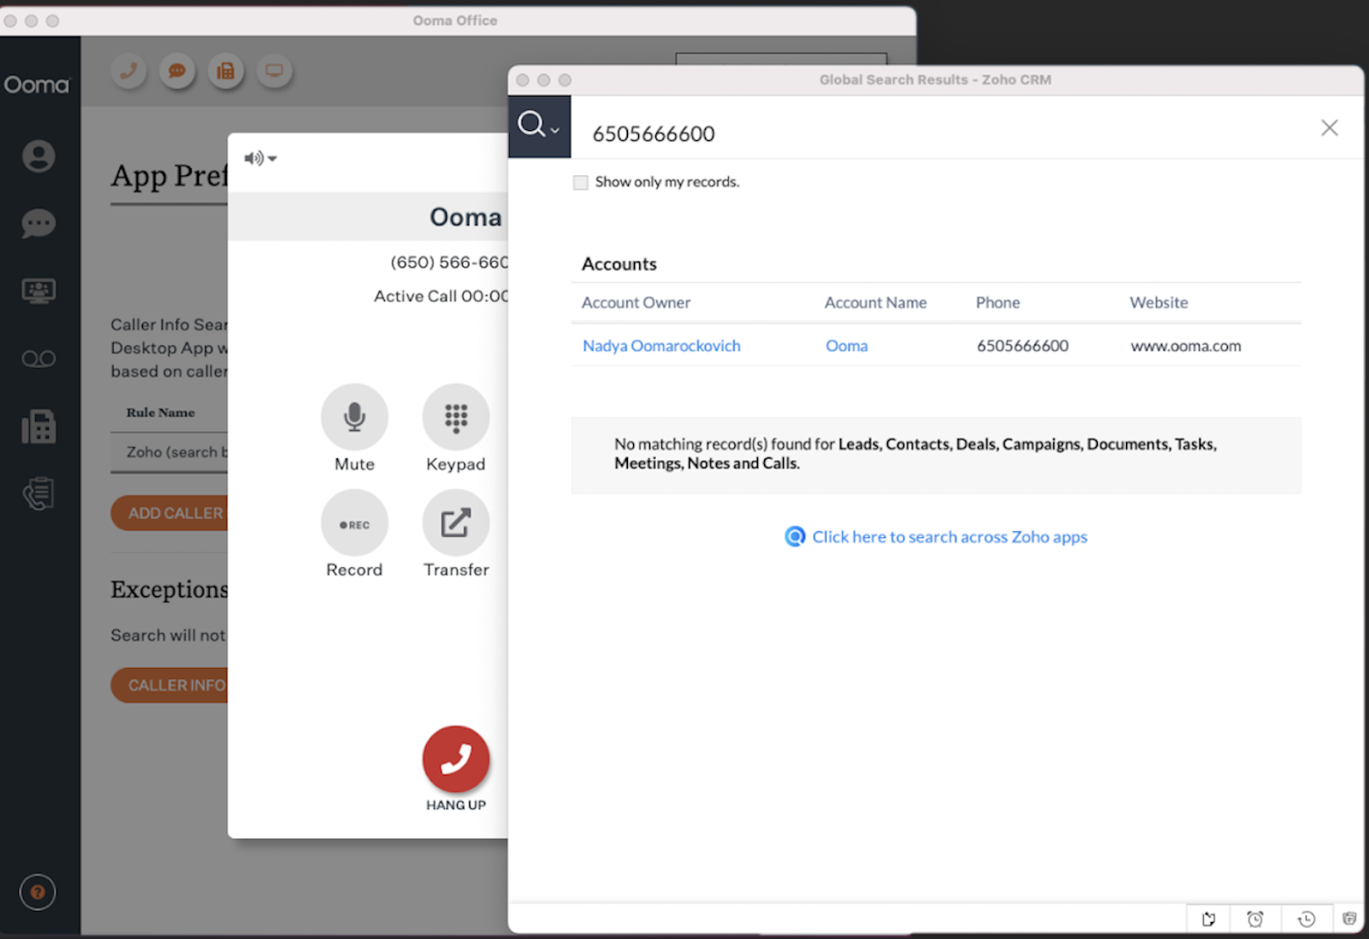Click the phone icon in Ooma toolbar
The image size is (1369, 939).
(x=128, y=70)
